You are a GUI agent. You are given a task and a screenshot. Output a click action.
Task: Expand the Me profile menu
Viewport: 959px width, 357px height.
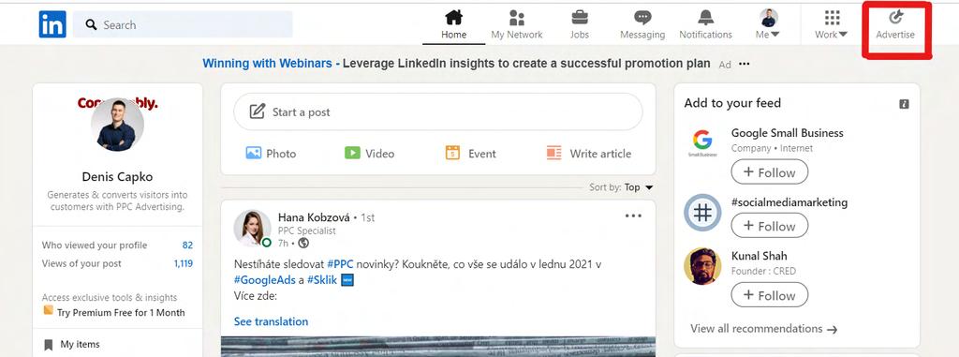click(768, 24)
